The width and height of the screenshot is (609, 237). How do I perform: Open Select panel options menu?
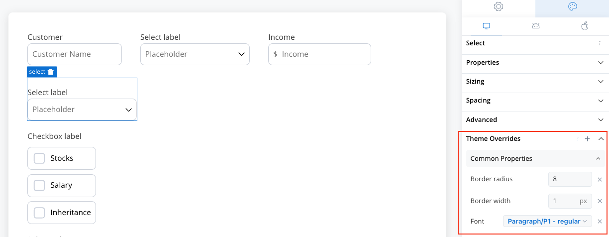click(x=600, y=43)
